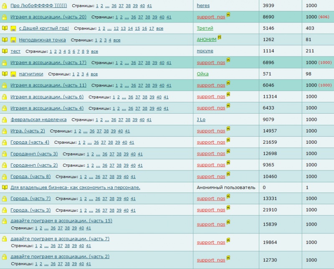Open the topic с Дашей круглый год!
This screenshot has width=334, height=269.
click(44, 28)
